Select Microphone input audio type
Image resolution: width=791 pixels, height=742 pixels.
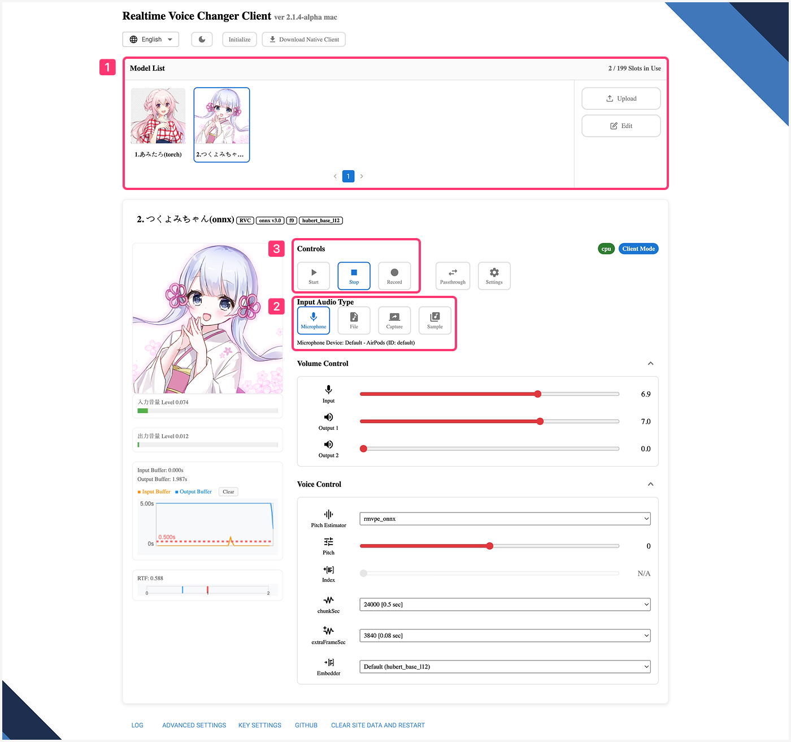tap(314, 320)
